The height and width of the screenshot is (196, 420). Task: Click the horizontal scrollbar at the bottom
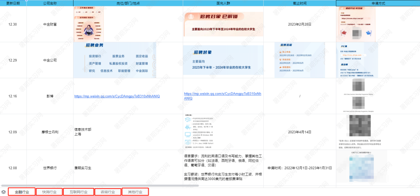100,185
